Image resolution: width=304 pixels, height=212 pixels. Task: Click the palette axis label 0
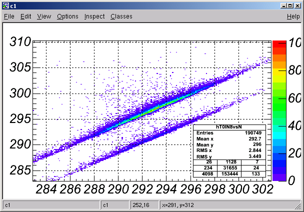[x=291, y=180]
